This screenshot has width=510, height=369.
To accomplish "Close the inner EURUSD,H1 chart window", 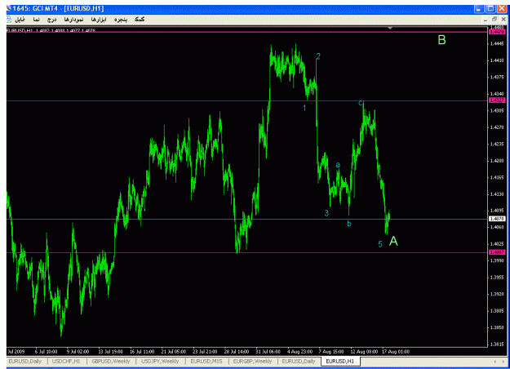I will 503,20.
